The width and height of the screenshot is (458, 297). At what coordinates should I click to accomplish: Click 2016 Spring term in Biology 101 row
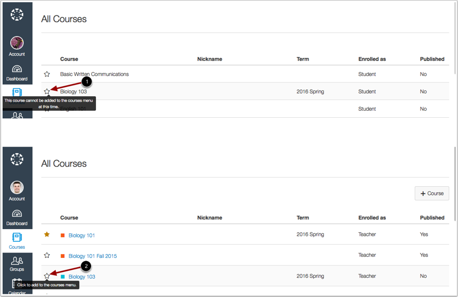click(x=310, y=234)
